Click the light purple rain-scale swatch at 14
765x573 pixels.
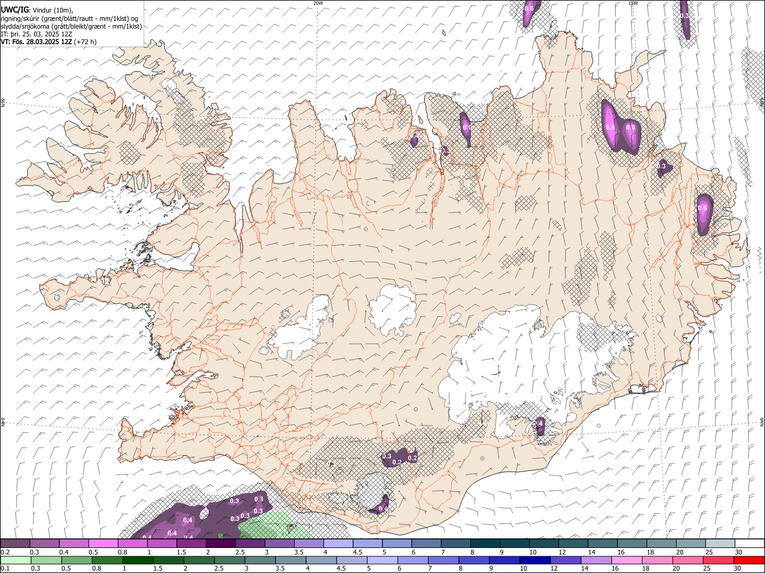596,560
